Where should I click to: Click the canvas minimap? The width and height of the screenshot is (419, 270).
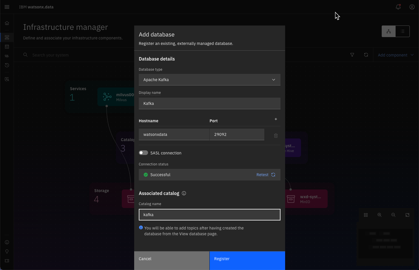[386, 244]
